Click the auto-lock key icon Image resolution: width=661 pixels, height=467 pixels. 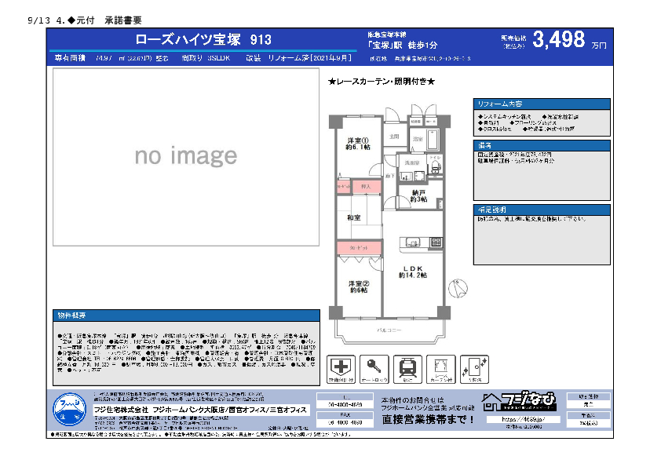[x=374, y=367]
